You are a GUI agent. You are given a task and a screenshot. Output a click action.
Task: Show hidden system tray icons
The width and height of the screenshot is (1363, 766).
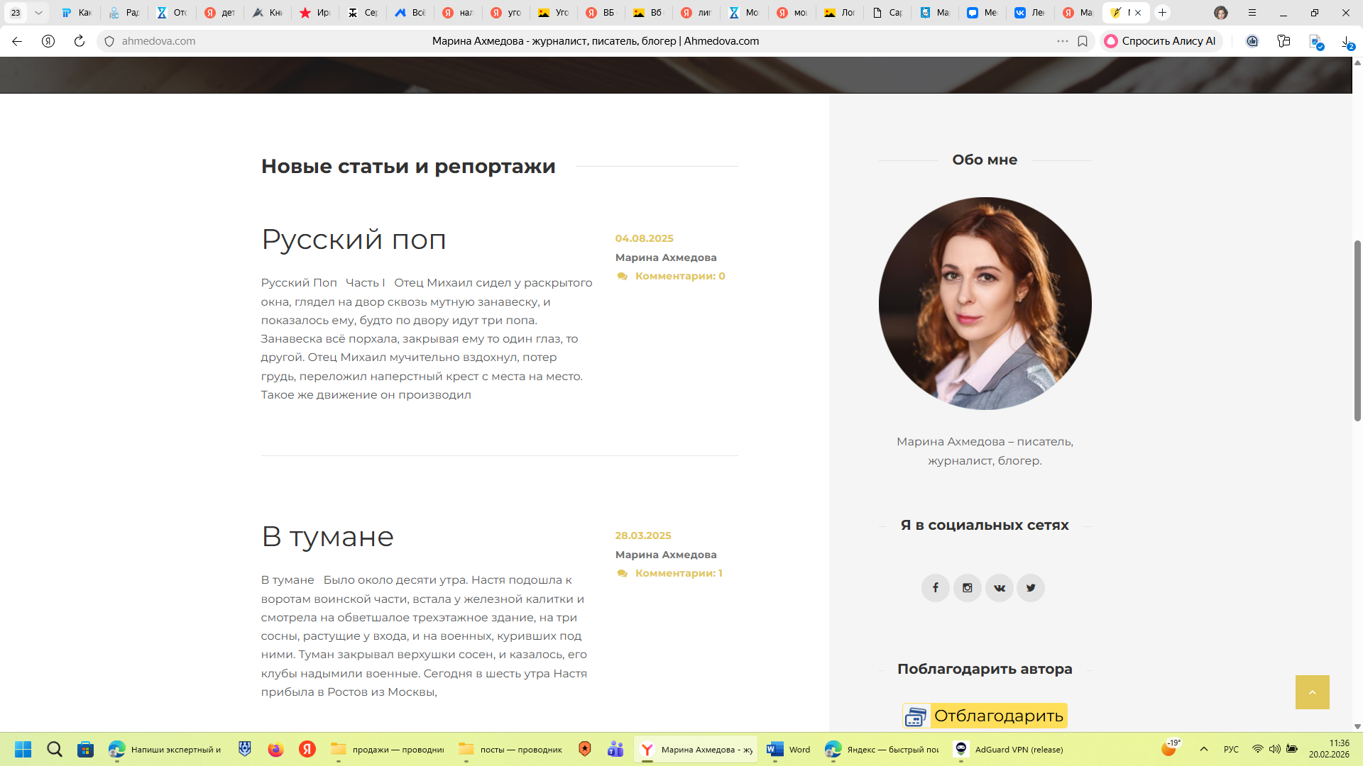[1204, 749]
